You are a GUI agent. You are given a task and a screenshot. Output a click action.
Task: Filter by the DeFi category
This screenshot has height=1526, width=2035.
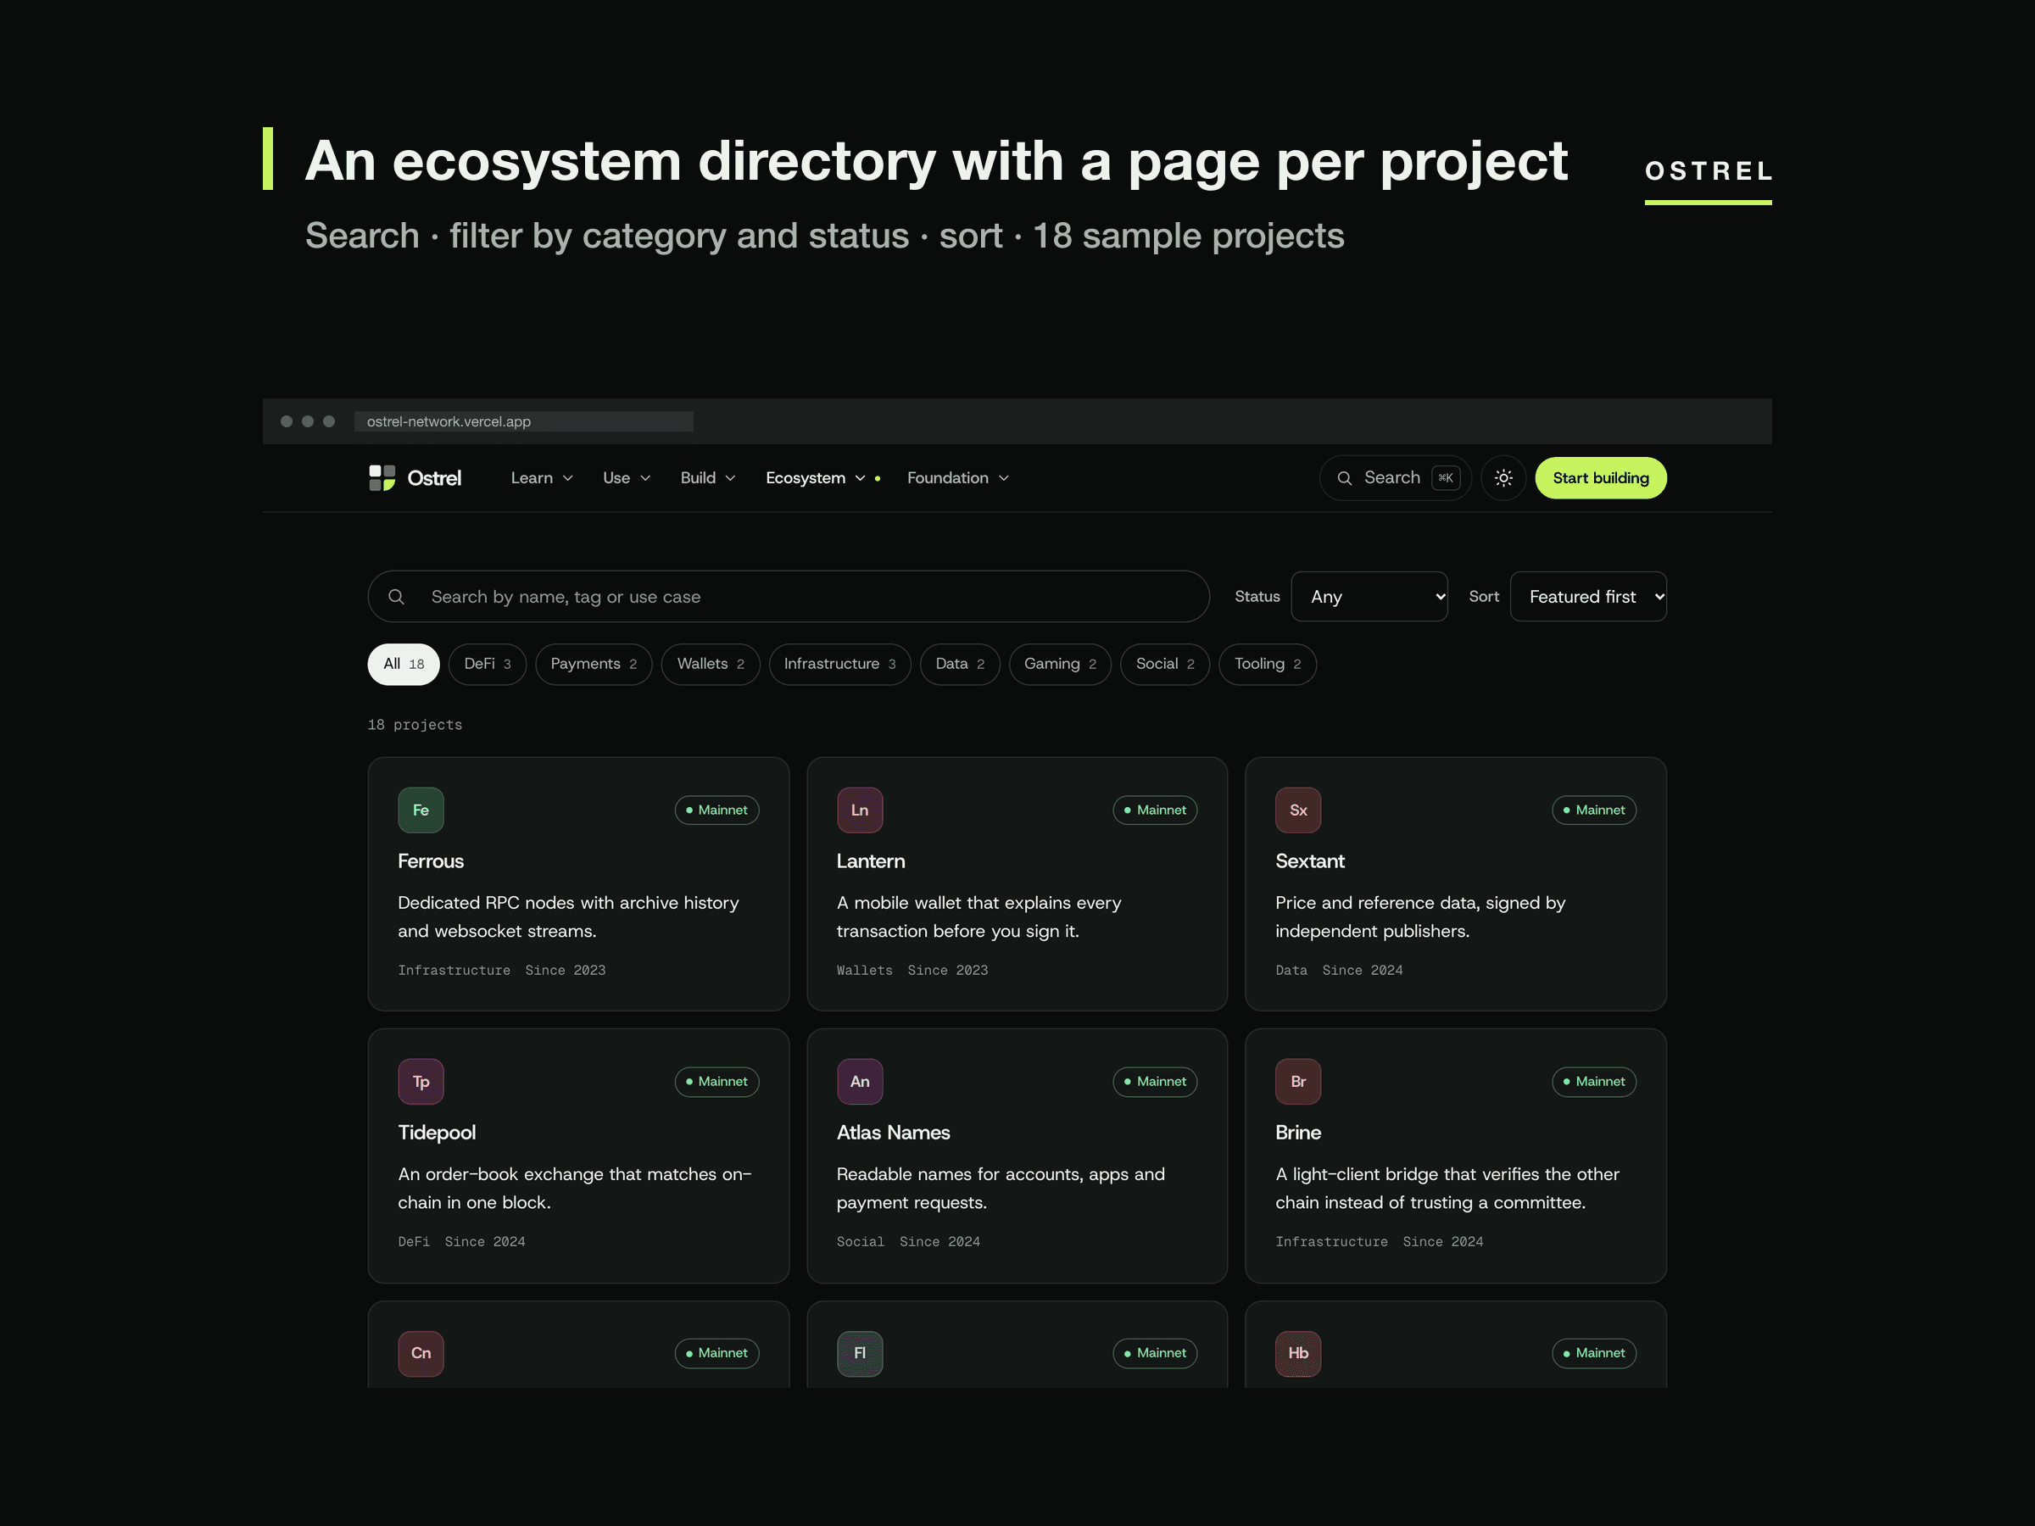point(487,663)
